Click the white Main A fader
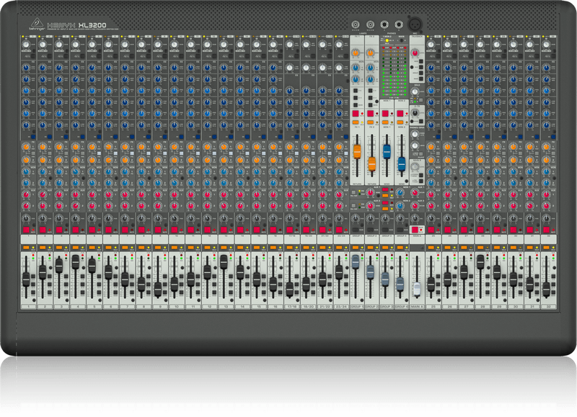Image resolution: width=577 pixels, height=417 pixels. click(416, 290)
